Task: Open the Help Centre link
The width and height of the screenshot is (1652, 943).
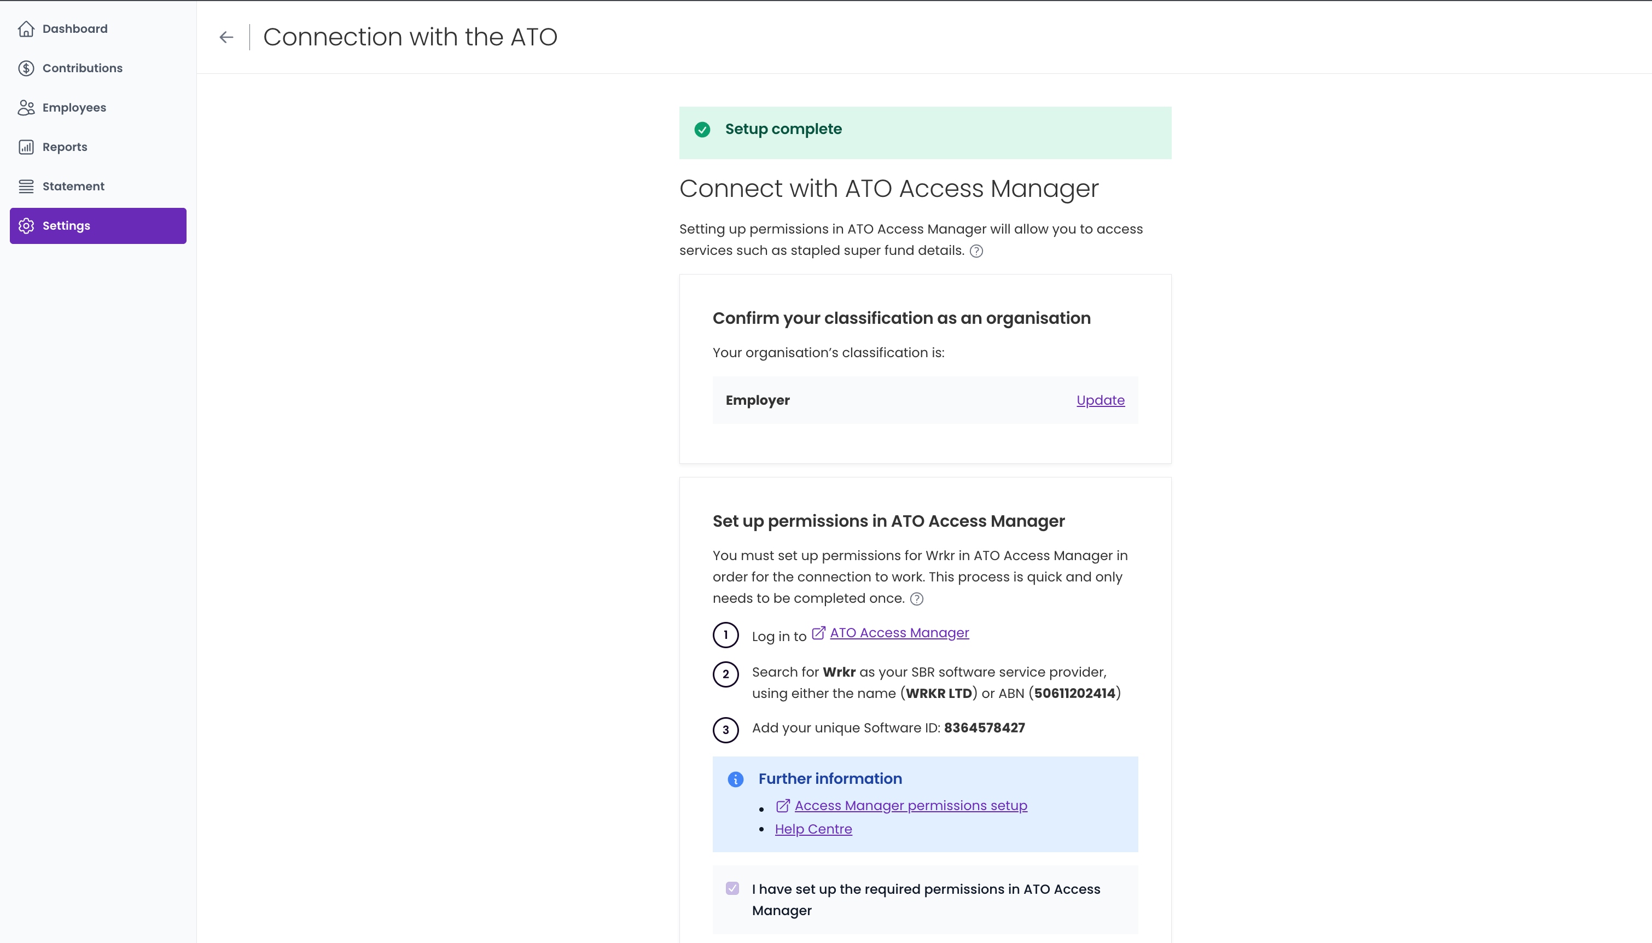Action: click(813, 829)
